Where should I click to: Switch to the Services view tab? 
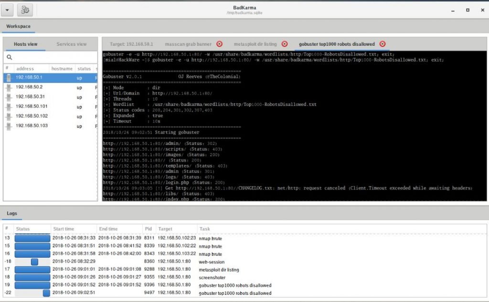tap(72, 44)
